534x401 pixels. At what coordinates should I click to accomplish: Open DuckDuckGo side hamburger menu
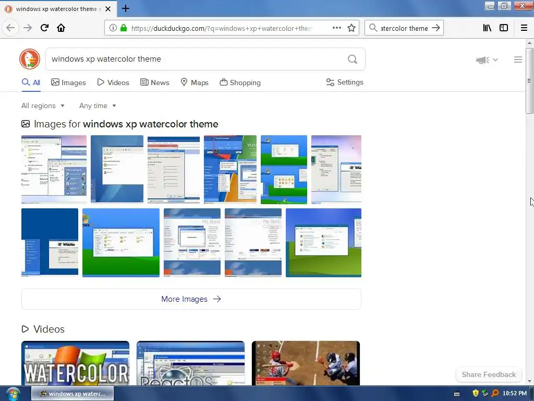(x=518, y=60)
